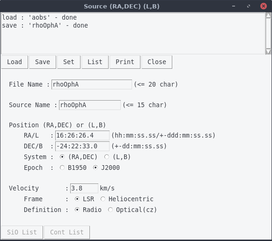Minimize the Source window
Image resolution: width=272 pixels, height=241 pixels.
coord(234,6)
